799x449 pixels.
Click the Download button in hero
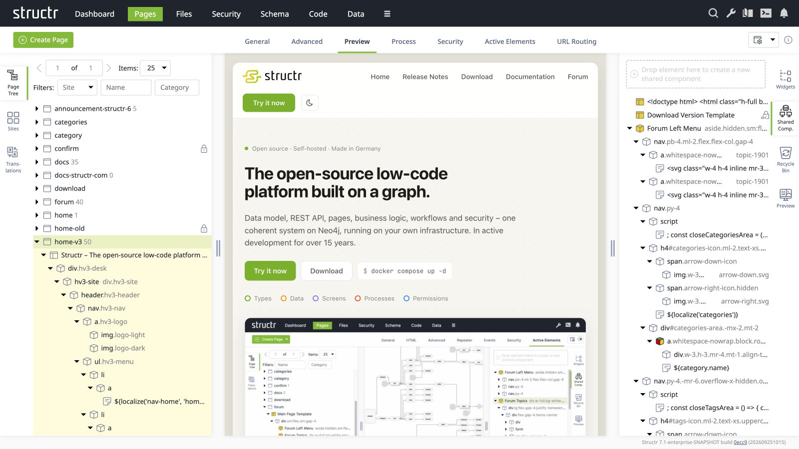point(327,271)
